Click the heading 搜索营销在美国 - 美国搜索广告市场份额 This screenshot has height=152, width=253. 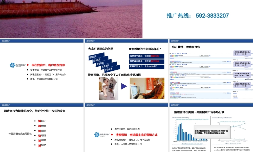[x=199, y=112]
